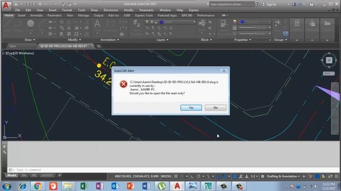Click the ViewCube compass in drawing area

click(329, 60)
